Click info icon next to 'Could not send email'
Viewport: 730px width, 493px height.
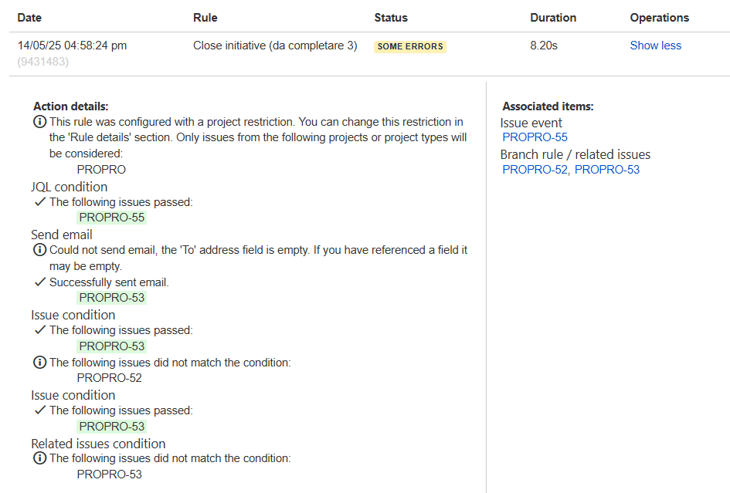coord(39,250)
